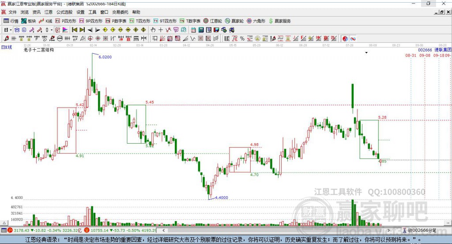Open the 帮助 menu
Screen dimensions: 452x244
pyautogui.click(x=136, y=12)
